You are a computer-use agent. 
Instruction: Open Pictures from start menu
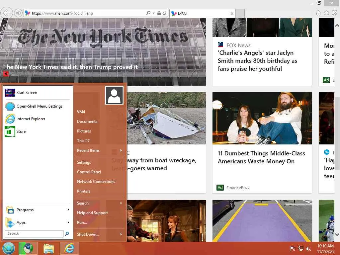[x=100, y=131]
